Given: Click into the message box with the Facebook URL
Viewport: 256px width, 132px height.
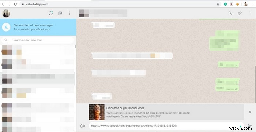Looking at the screenshot, I should point(166,126).
